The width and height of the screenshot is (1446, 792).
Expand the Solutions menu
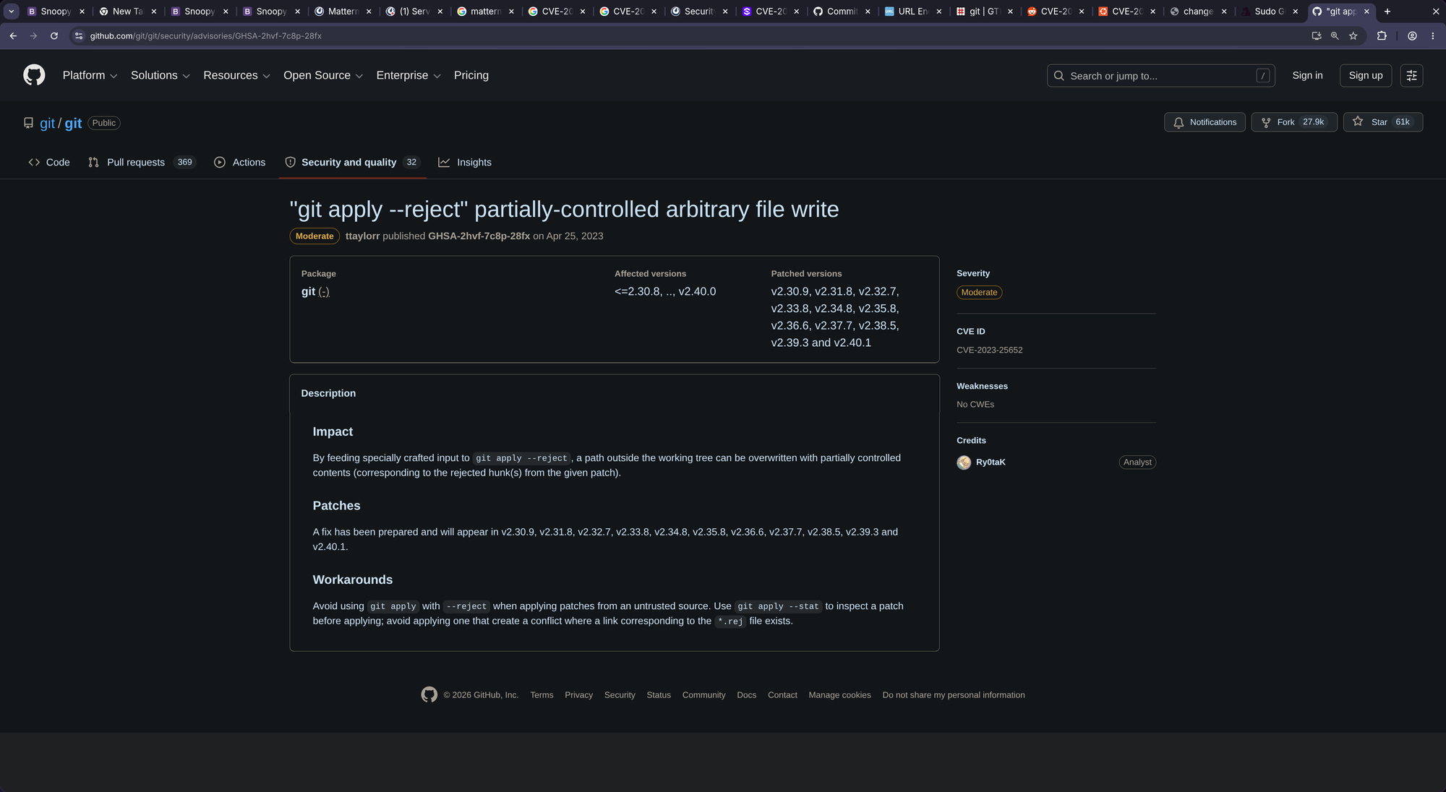(x=160, y=75)
